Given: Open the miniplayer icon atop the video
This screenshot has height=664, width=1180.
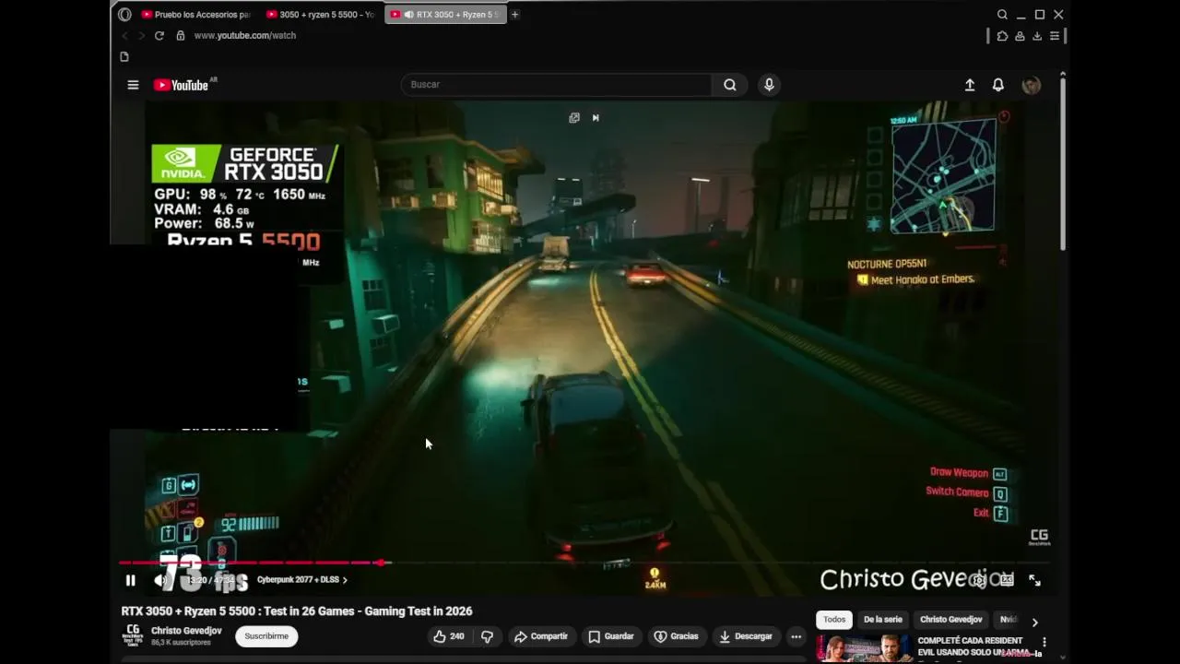Looking at the screenshot, I should tap(574, 118).
